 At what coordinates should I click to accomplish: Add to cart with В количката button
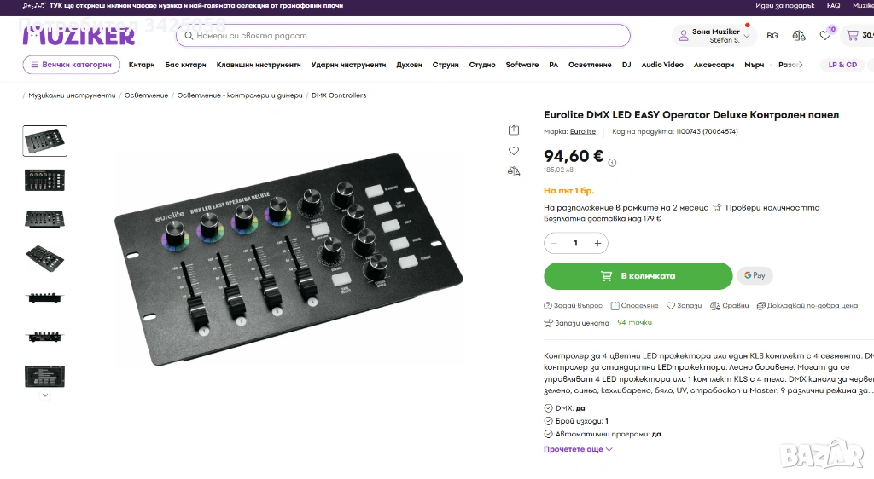coord(638,276)
